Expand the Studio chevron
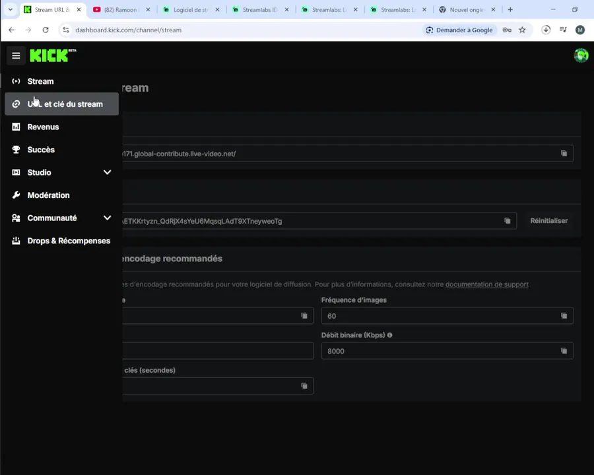This screenshot has width=594, height=475. pos(107,172)
